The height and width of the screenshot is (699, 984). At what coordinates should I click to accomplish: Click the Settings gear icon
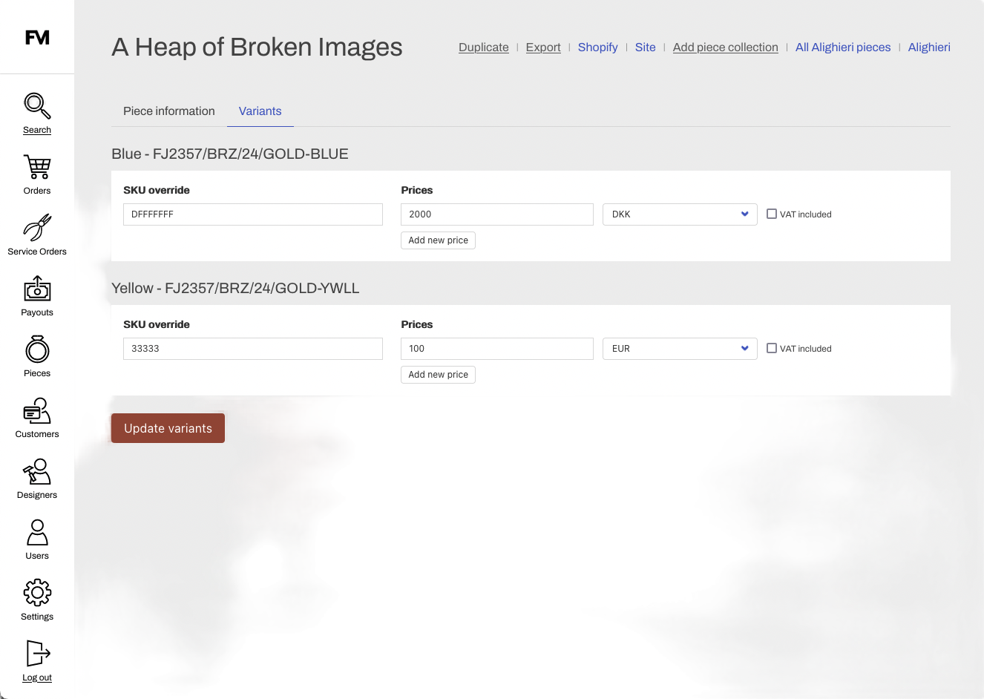(x=37, y=593)
